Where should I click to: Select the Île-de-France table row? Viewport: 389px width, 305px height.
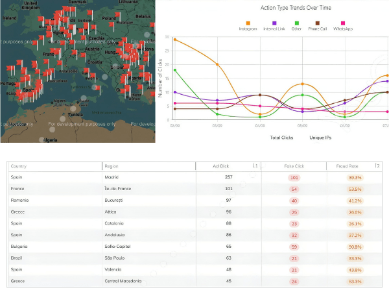click(194, 189)
